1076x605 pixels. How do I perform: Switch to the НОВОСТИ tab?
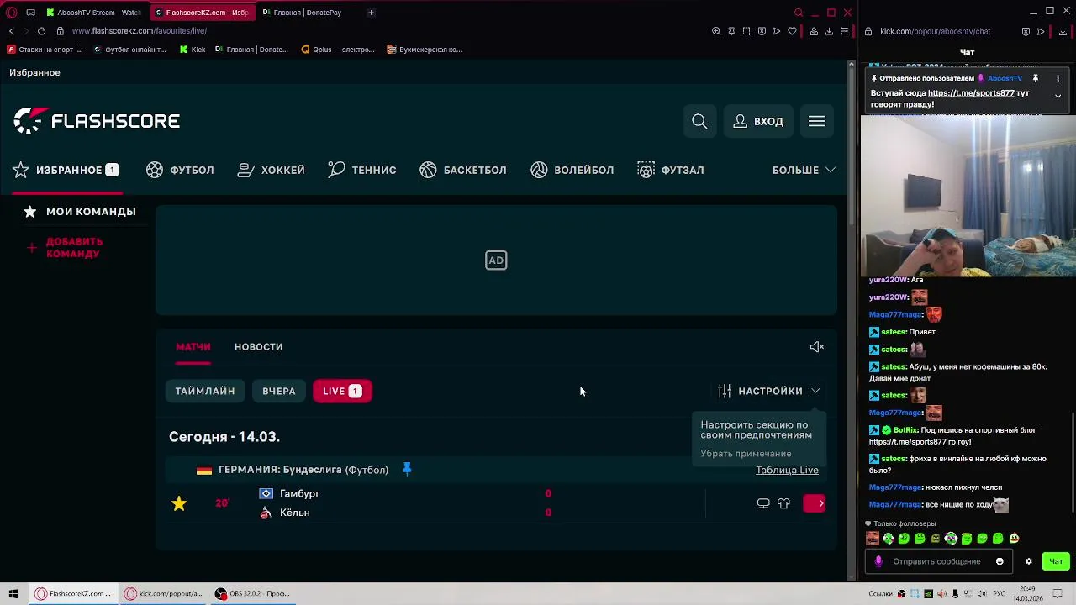pyautogui.click(x=258, y=347)
